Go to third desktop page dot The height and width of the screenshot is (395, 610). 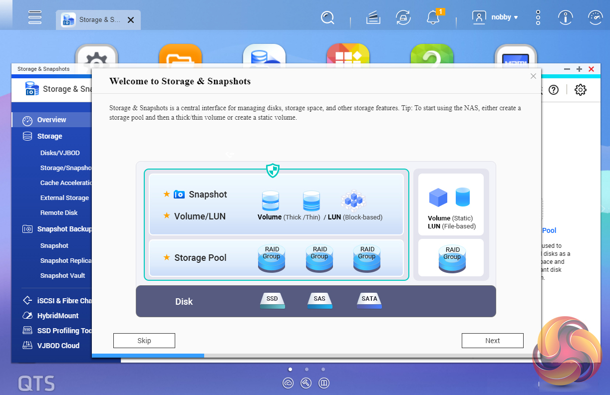(x=323, y=370)
